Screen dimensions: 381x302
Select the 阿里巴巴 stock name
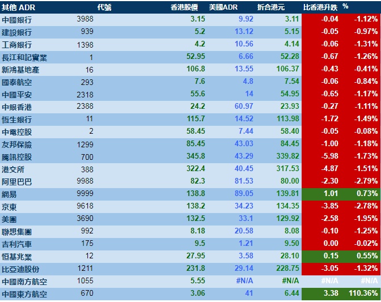(17, 182)
